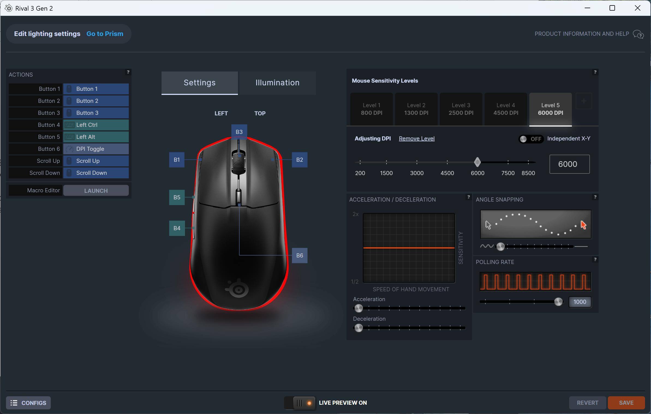Click the B6 button marker on mouse

coord(299,256)
